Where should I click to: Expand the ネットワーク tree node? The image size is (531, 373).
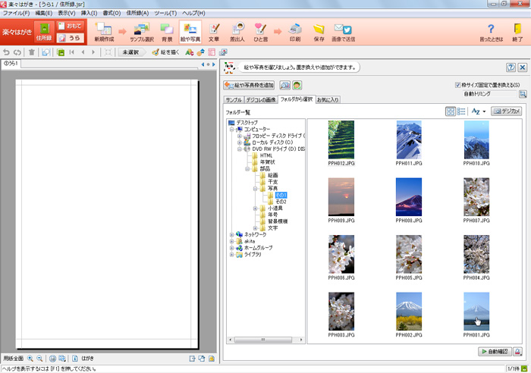click(x=231, y=235)
